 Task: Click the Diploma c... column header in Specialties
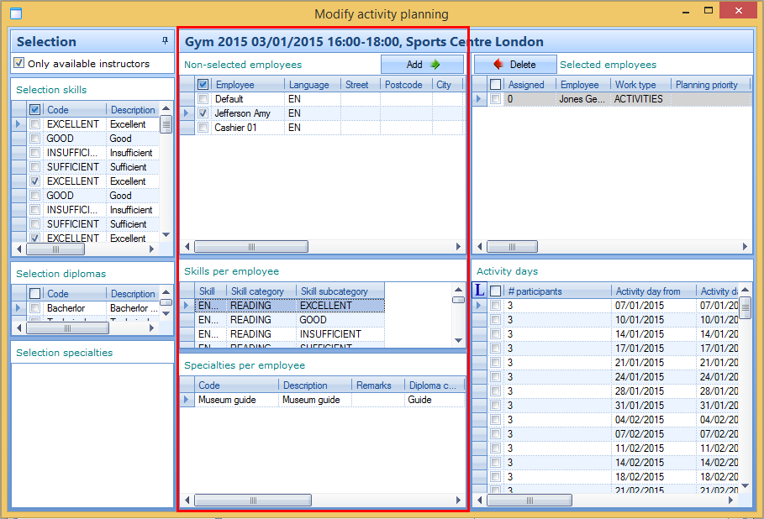(x=432, y=385)
